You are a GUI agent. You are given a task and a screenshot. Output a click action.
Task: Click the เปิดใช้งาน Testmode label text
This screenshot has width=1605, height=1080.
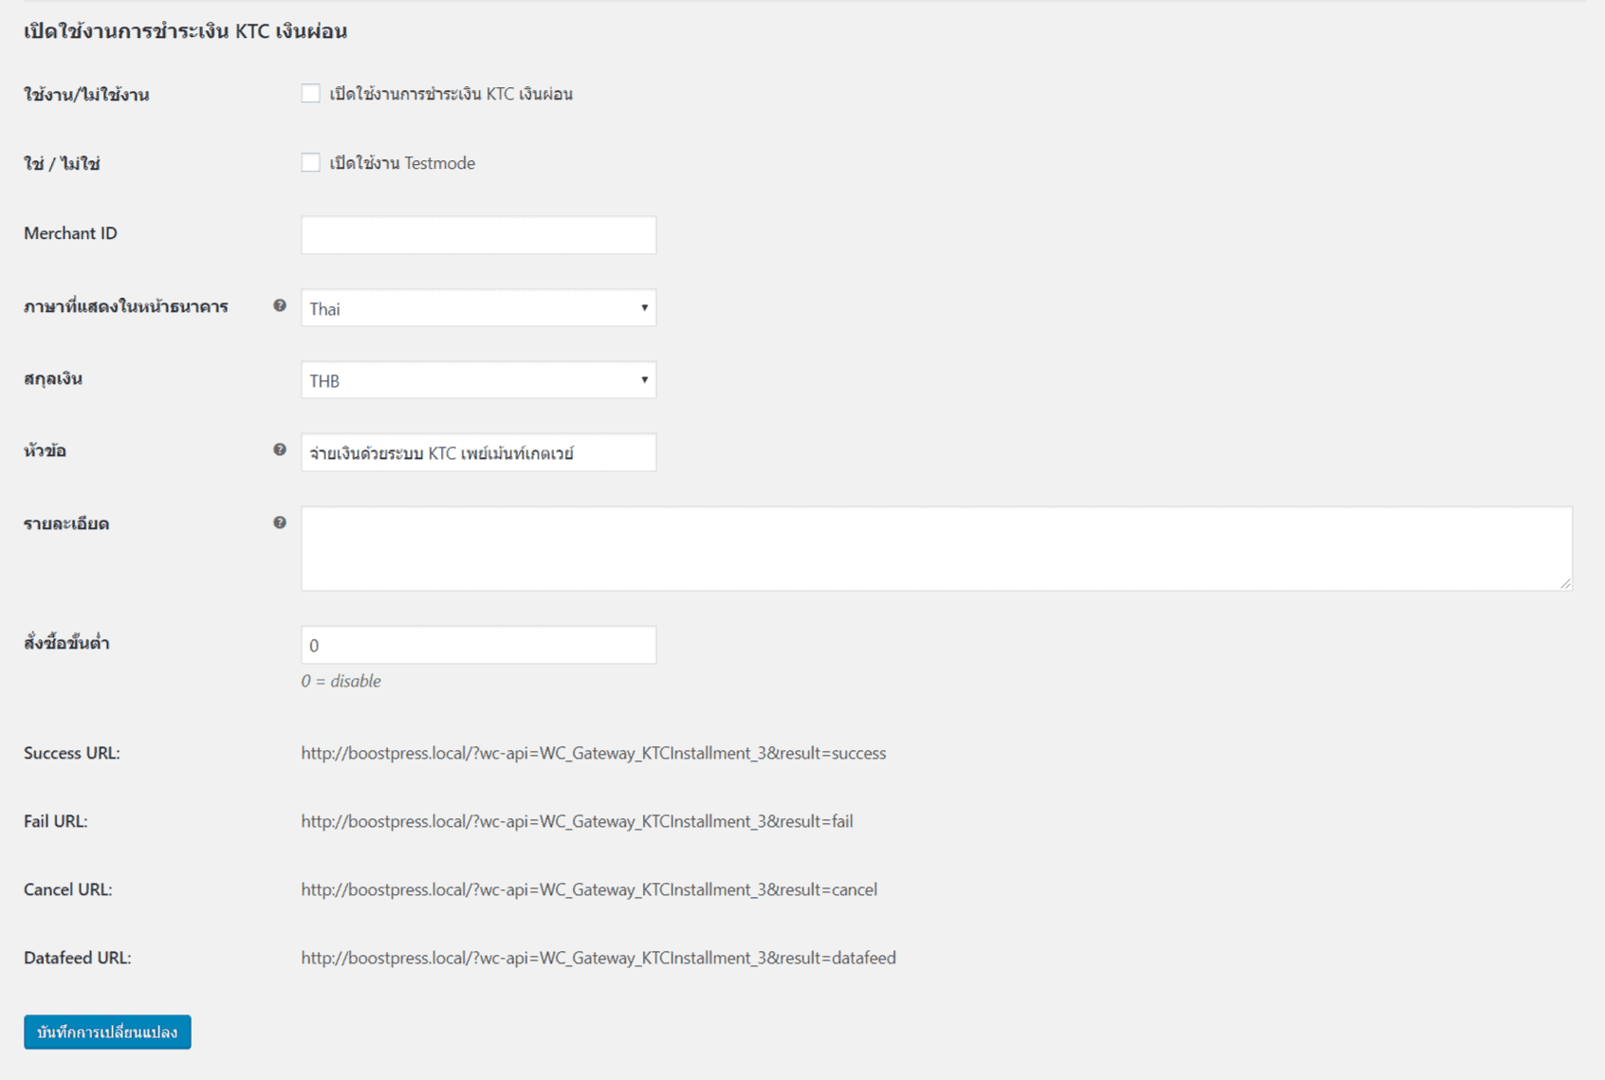pyautogui.click(x=402, y=163)
